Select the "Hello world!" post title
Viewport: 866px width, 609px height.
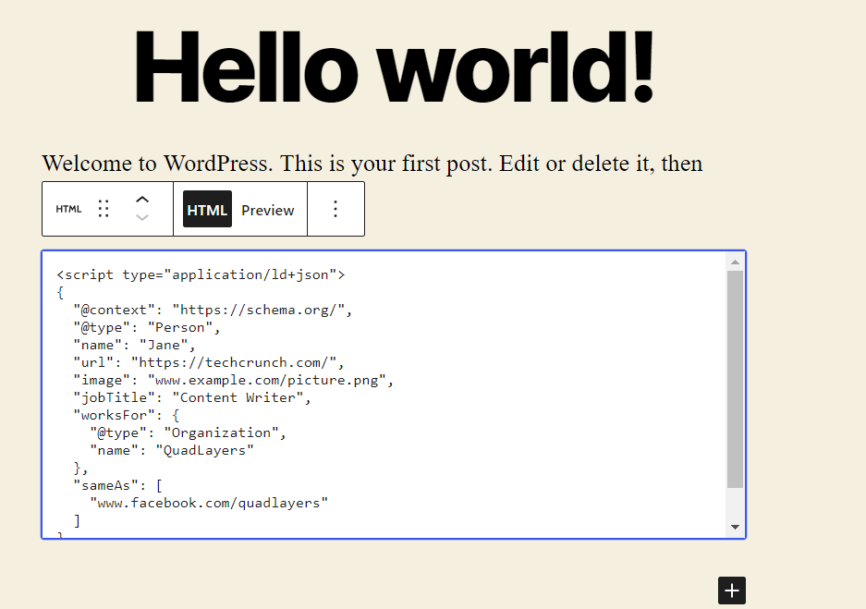(395, 67)
